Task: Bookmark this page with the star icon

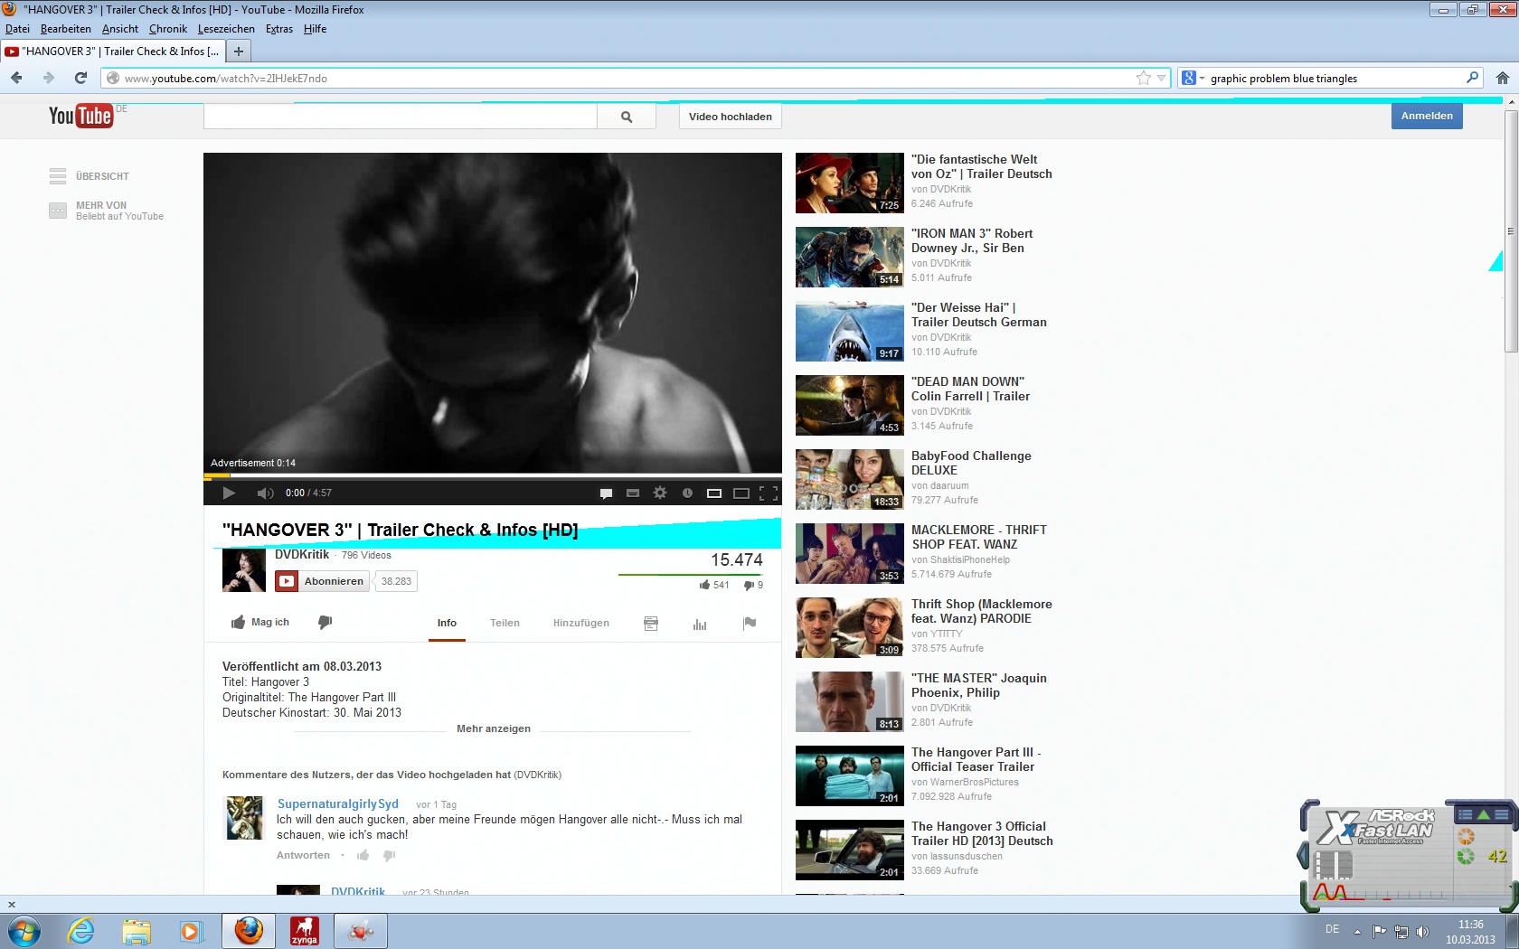Action: (x=1144, y=78)
